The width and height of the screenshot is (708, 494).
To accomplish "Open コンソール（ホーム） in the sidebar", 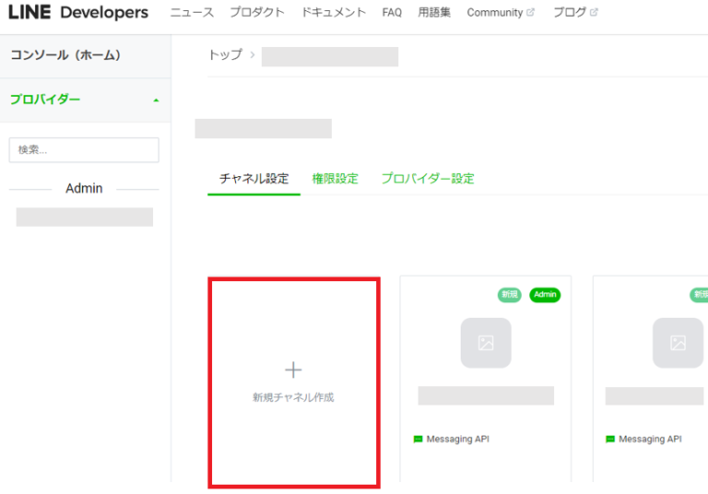I will pos(65,55).
